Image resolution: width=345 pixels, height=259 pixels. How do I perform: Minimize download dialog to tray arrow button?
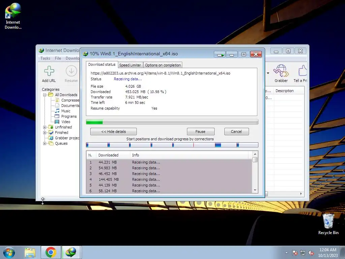click(220, 54)
